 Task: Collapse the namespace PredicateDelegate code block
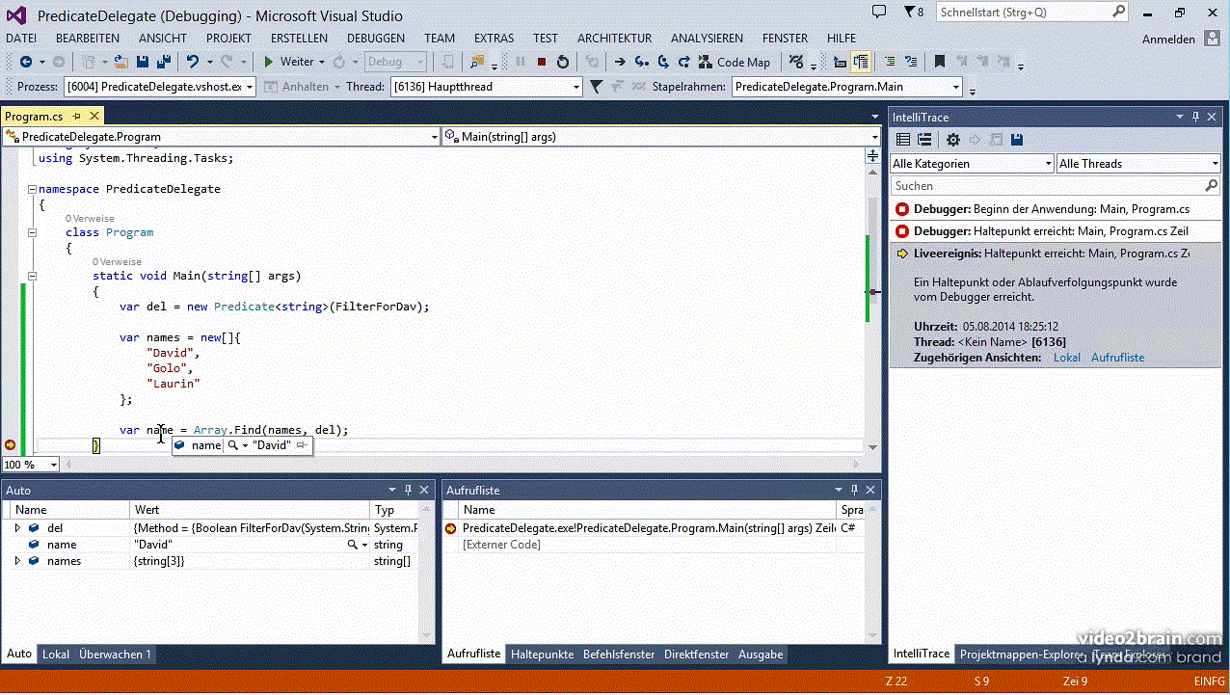click(32, 189)
